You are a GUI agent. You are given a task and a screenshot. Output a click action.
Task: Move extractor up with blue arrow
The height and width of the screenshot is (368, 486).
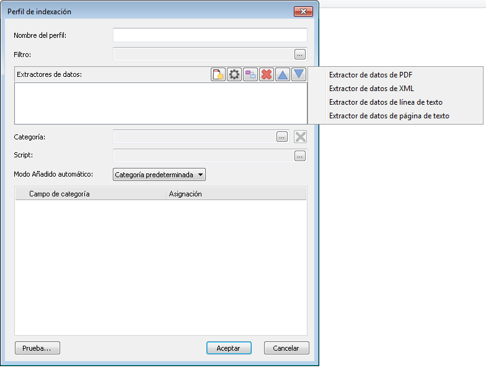point(283,74)
